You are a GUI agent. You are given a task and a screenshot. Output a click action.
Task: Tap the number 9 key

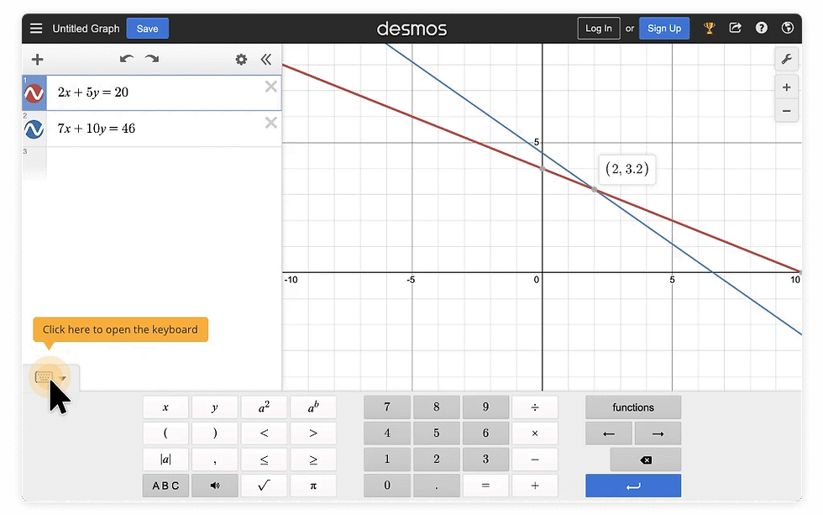point(485,407)
